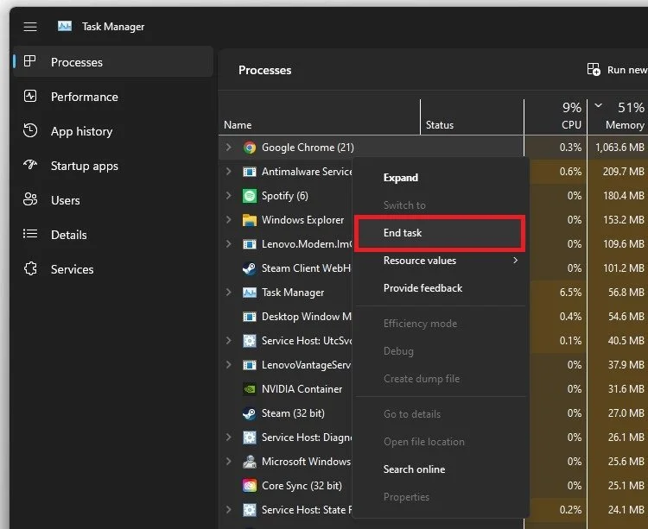Click the Create dump file menu entry
Screen dimensions: 648x529
pos(441,379)
